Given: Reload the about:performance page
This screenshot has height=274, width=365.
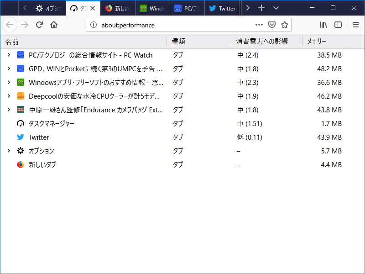Looking at the screenshot, I should click(39, 25).
